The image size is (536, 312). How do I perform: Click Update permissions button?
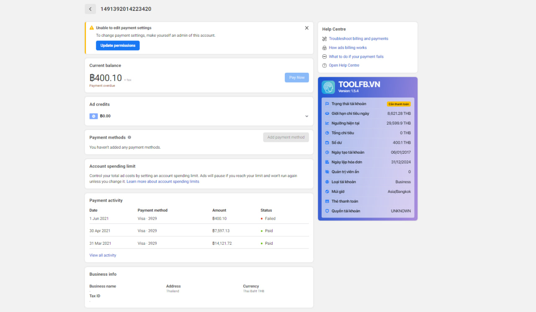(x=118, y=46)
